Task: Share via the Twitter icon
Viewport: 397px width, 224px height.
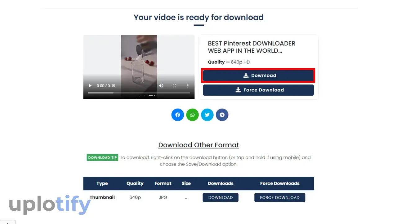Action: click(x=207, y=115)
